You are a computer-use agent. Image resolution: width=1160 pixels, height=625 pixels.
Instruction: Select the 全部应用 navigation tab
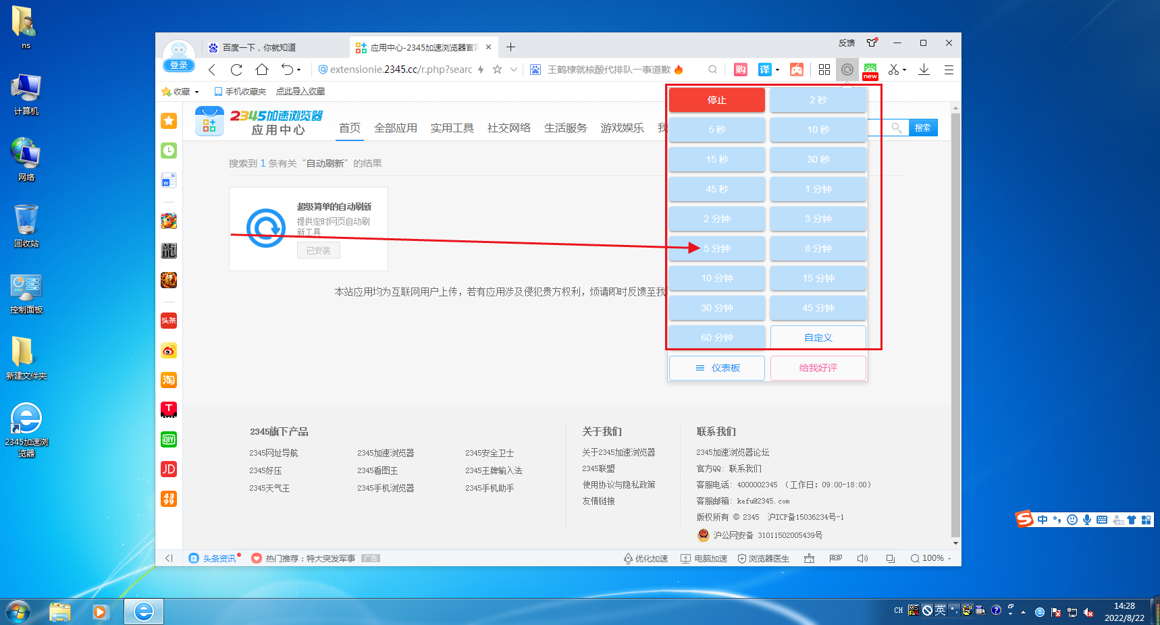[x=396, y=128]
